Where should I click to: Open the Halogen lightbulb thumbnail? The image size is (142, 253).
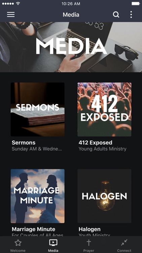pos(104,196)
